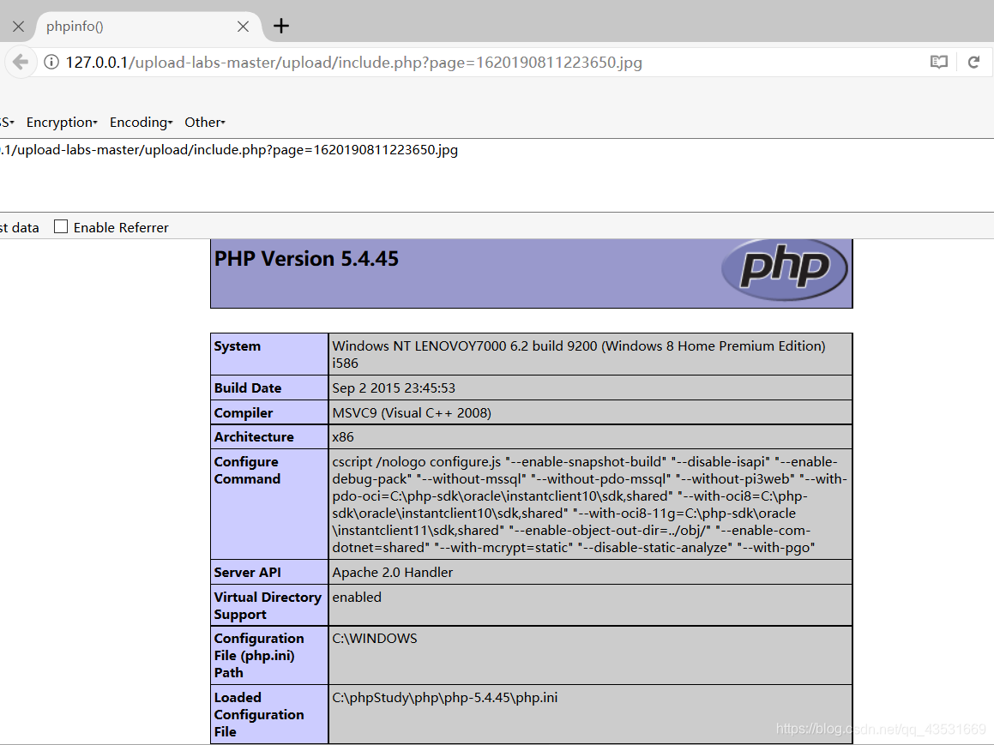
Task: Open the Other dropdown menu
Action: [x=205, y=123]
